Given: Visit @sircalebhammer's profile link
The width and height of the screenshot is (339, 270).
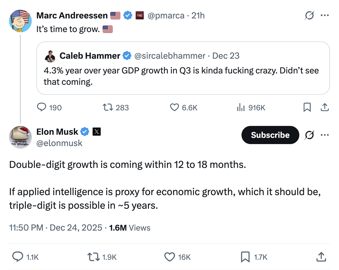Looking at the screenshot, I should click(169, 56).
